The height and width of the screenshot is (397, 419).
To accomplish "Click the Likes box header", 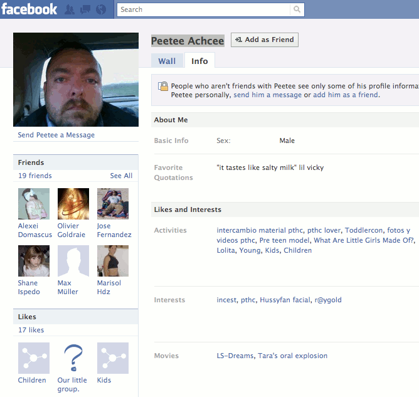I will pyautogui.click(x=76, y=317).
